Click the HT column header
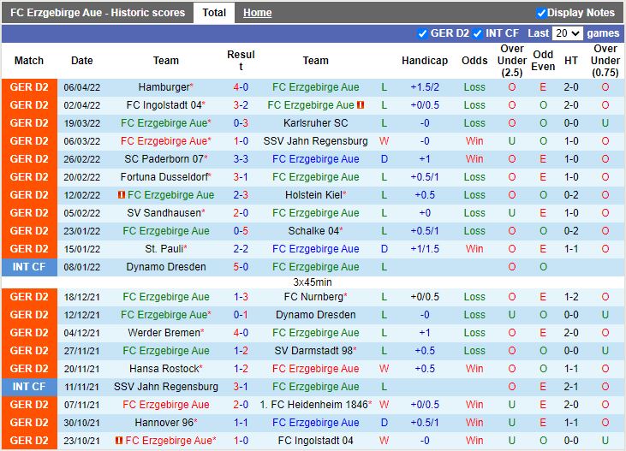The image size is (626, 451). pos(571,60)
